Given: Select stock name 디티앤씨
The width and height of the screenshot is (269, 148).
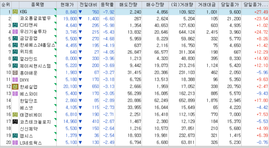Looking at the screenshot, I should (x=29, y=25).
